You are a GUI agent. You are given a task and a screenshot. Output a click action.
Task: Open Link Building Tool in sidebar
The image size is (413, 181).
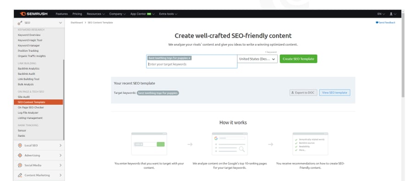(x=28, y=79)
